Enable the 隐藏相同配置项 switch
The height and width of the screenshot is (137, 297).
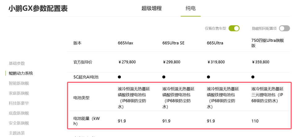pyautogui.click(x=284, y=28)
